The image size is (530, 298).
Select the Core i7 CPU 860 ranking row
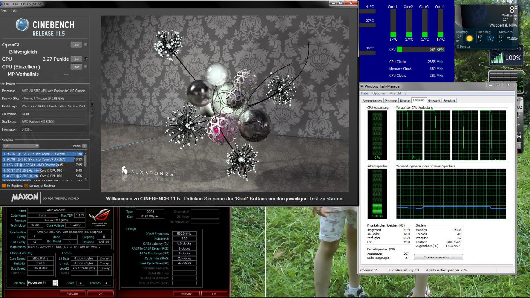coord(42,176)
